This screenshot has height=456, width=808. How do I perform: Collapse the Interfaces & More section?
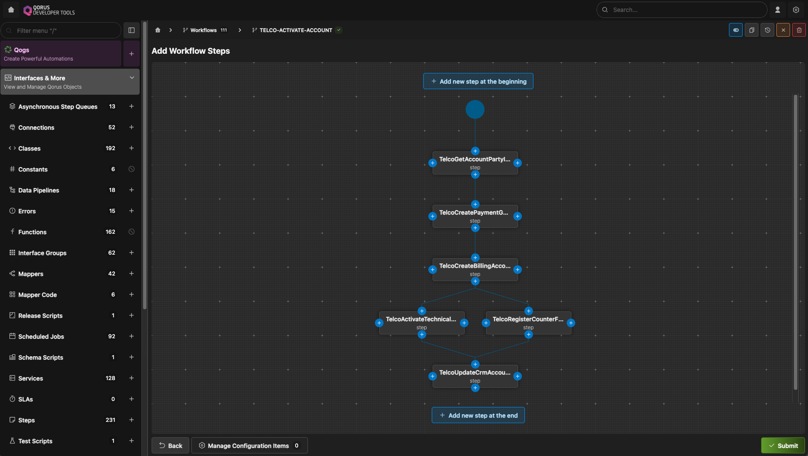132,78
